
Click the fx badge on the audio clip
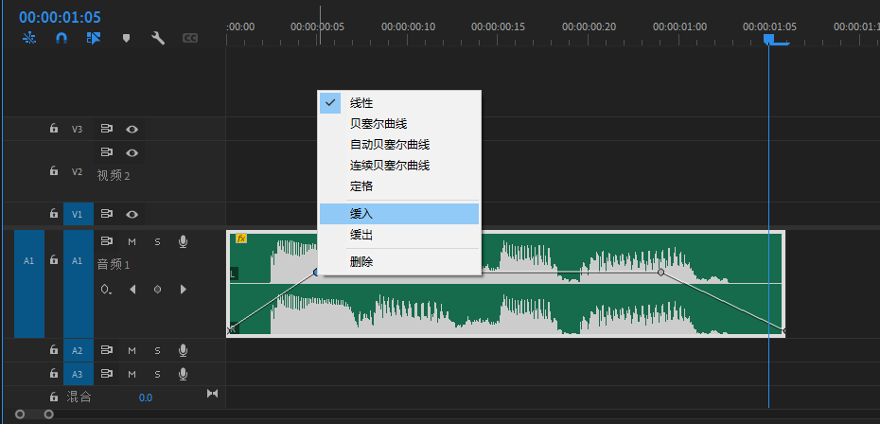click(x=241, y=238)
